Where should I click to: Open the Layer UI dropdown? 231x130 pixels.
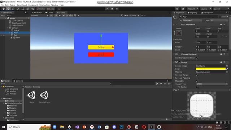(219, 20)
